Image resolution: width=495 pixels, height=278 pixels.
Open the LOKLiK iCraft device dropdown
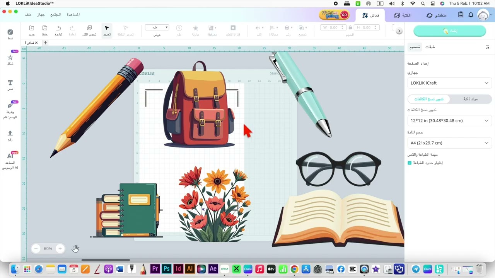point(449,83)
